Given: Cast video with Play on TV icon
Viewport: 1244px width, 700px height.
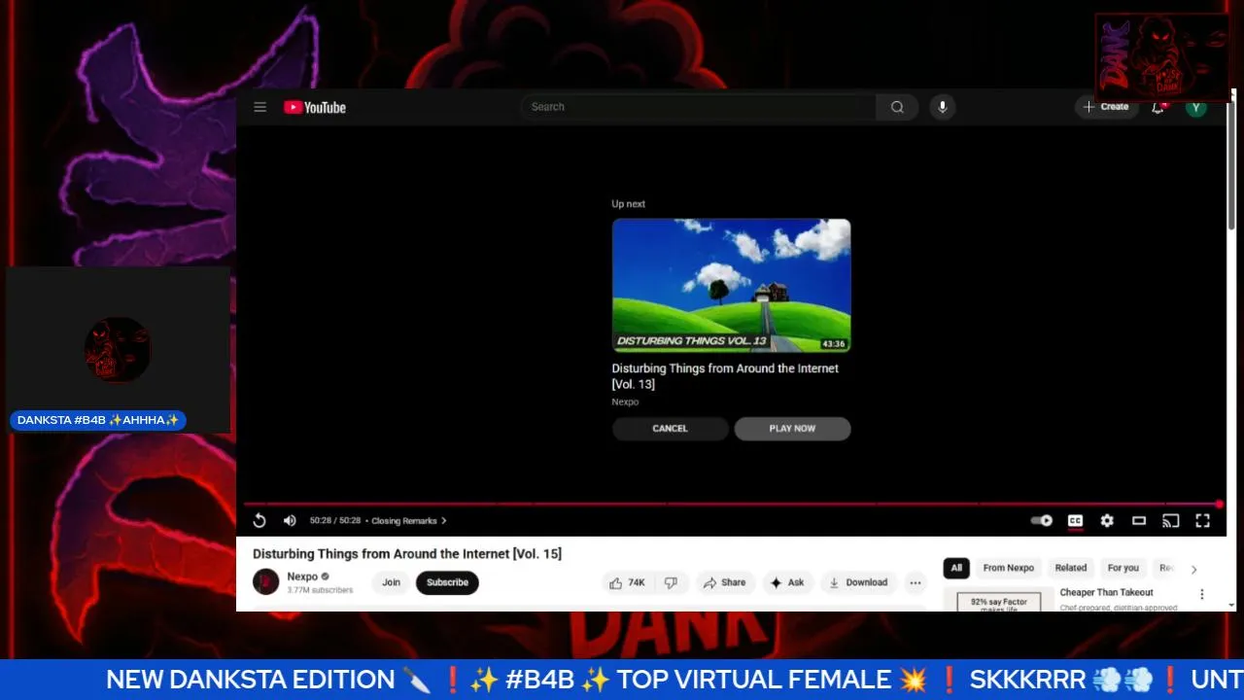Looking at the screenshot, I should click(1171, 521).
